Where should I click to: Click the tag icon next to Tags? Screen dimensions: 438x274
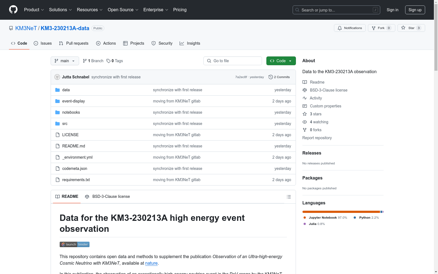tap(108, 61)
